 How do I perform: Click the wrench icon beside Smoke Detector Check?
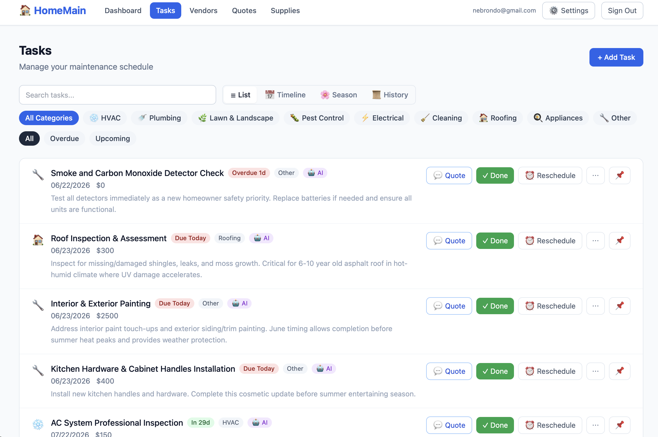pos(38,175)
